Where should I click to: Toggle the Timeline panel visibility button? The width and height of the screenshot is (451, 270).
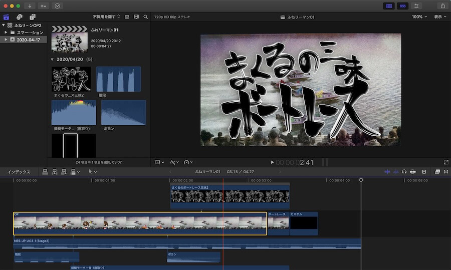(x=402, y=6)
